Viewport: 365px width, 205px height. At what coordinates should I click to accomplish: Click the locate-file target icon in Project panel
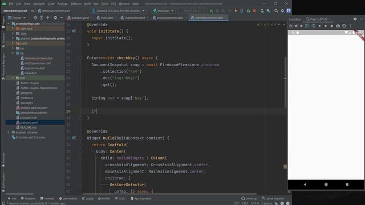(35, 18)
